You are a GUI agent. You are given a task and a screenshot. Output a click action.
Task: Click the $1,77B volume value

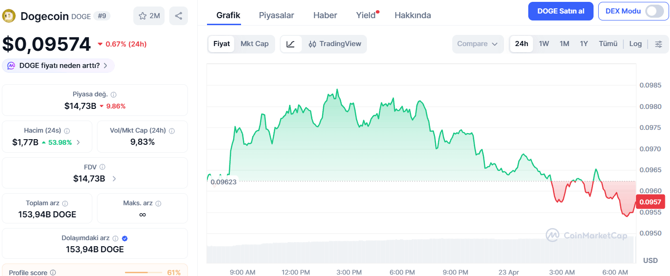[x=25, y=142]
